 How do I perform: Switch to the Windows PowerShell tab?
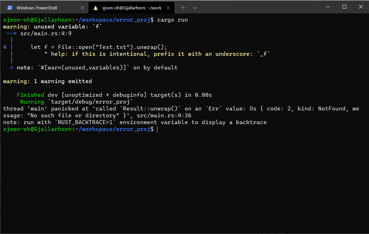coord(44,8)
